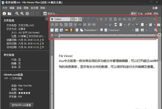Screen dimensions: 162x109
Task: Click the 在FileInfo.com查看 button
Action: tap(21, 105)
